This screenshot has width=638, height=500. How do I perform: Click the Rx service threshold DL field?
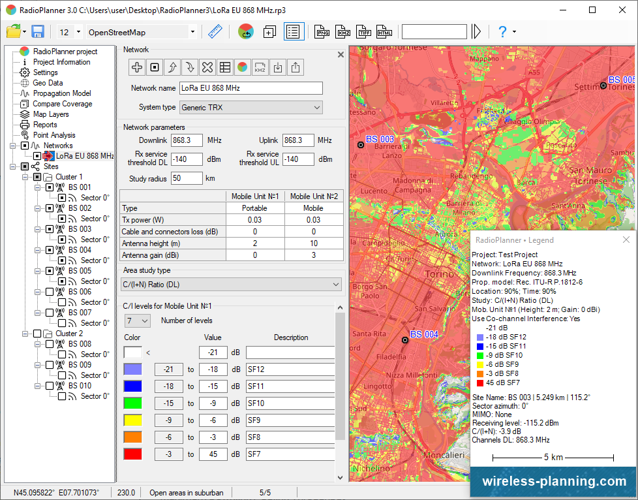[187, 159]
